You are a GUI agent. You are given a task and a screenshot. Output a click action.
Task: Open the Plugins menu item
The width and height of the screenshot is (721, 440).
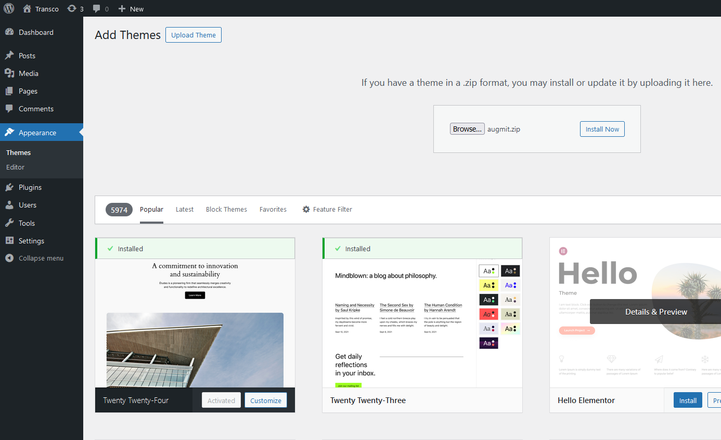[30, 187]
